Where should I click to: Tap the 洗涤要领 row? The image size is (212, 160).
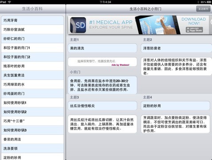coord(32,148)
